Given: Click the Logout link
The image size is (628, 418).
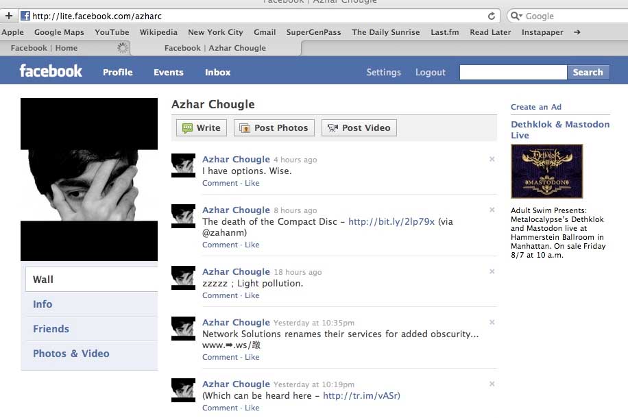Looking at the screenshot, I should tap(430, 73).
